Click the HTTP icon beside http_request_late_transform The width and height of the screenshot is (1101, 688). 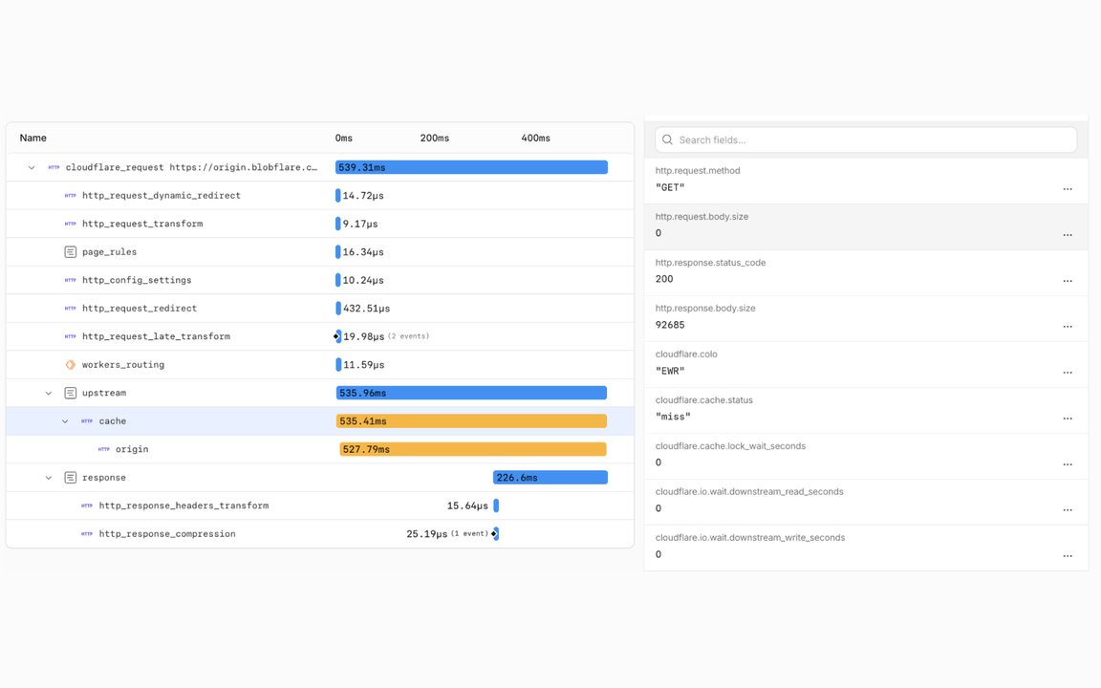tap(70, 336)
